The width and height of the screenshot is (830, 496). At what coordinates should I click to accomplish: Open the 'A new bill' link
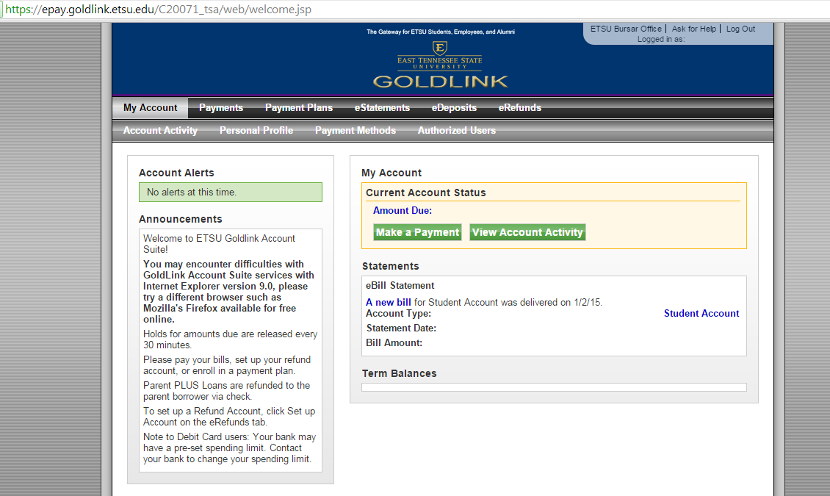389,302
